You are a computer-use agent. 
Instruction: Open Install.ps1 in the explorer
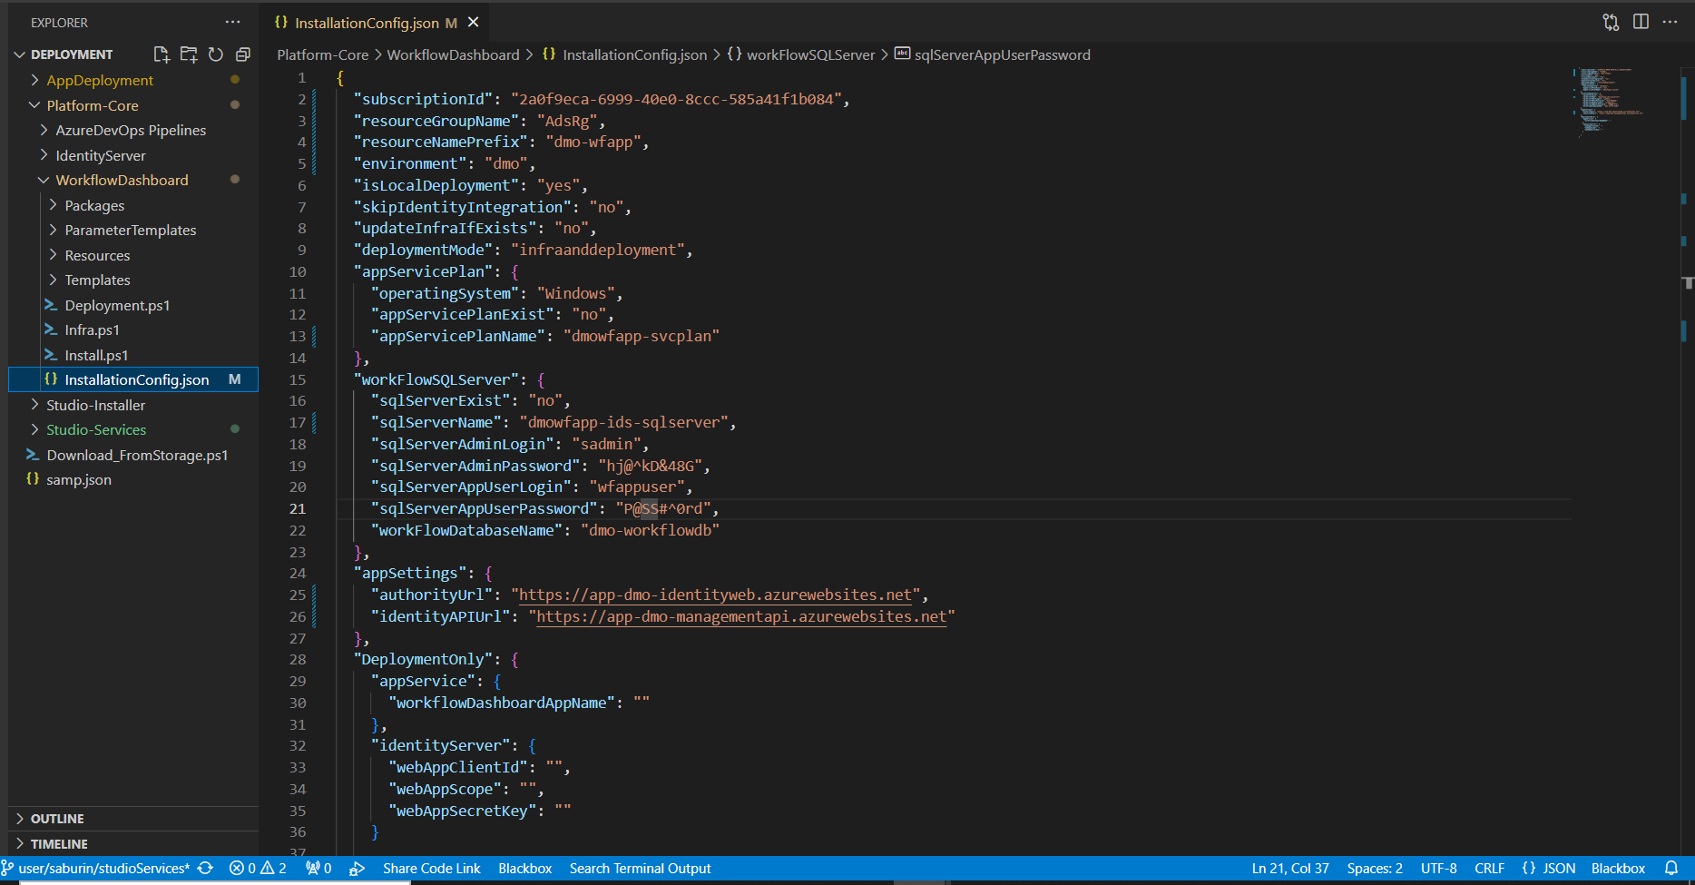(96, 356)
